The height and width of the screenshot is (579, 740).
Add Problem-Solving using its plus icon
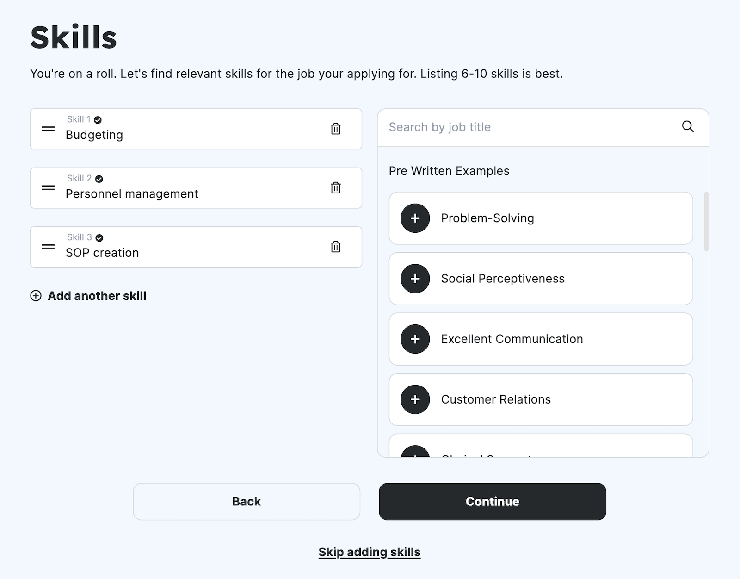[414, 218]
